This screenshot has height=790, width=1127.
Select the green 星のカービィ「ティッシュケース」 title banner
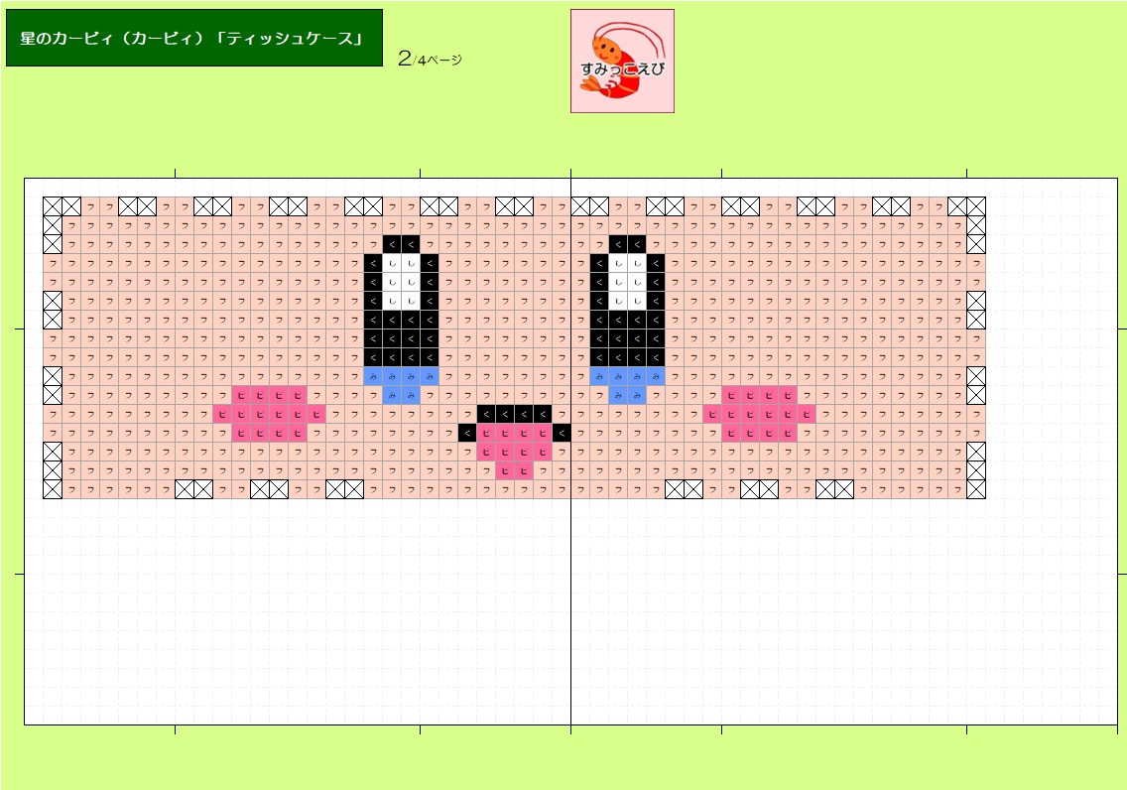point(194,38)
